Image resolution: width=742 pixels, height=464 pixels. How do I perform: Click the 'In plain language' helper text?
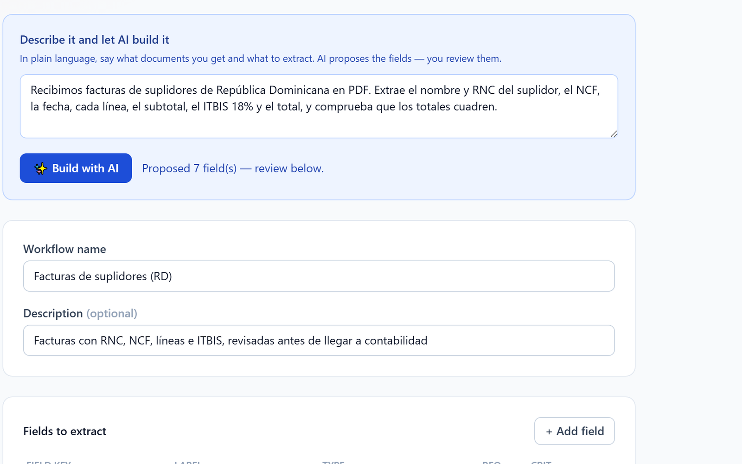pos(261,58)
